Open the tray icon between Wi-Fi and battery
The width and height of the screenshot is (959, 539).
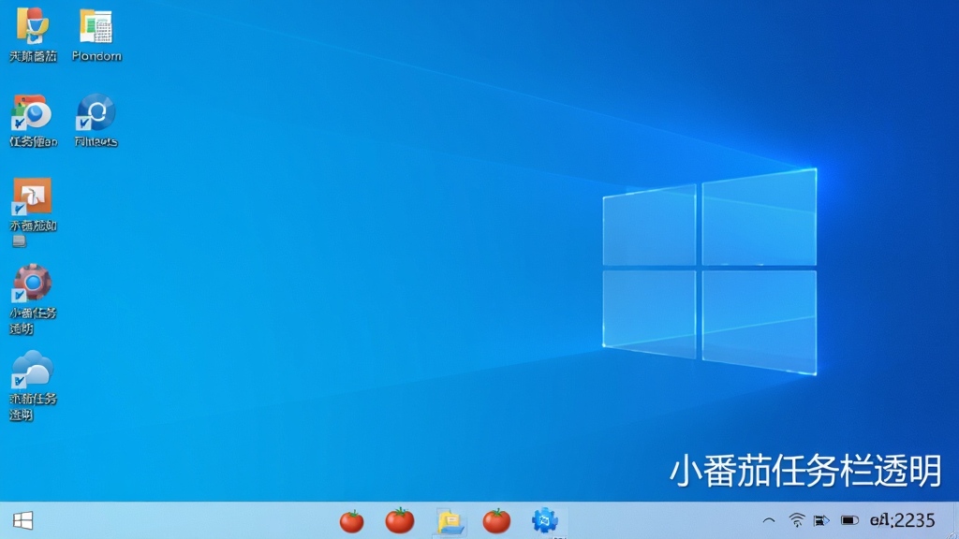pos(821,520)
